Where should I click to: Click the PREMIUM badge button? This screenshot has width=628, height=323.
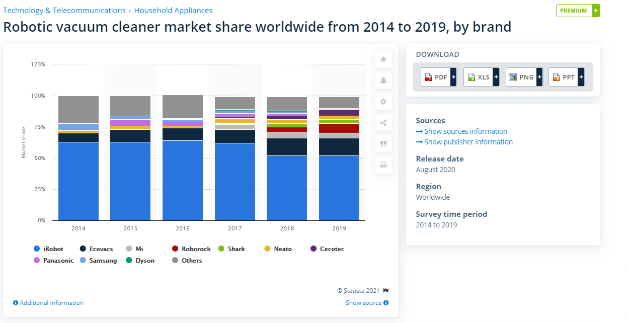(578, 11)
